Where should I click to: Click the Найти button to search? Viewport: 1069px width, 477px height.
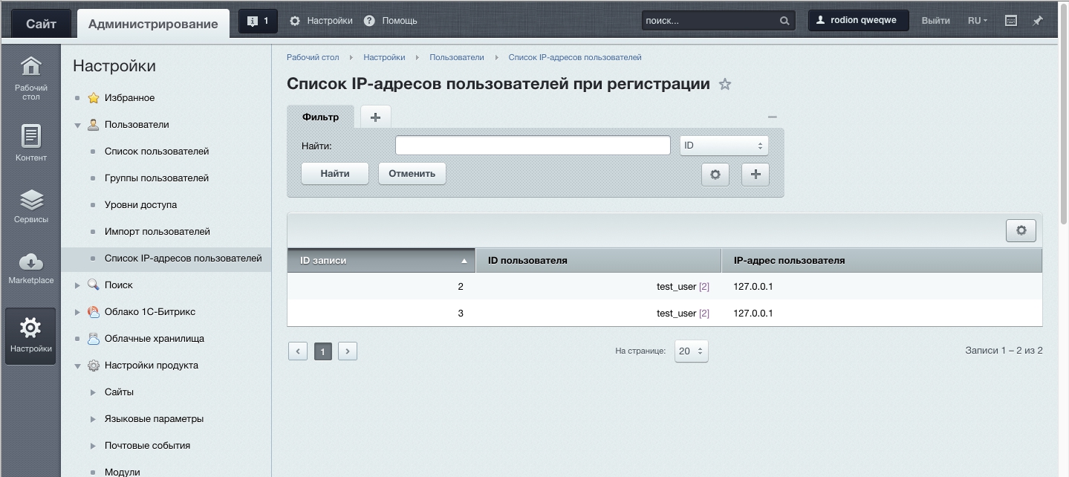pos(334,173)
